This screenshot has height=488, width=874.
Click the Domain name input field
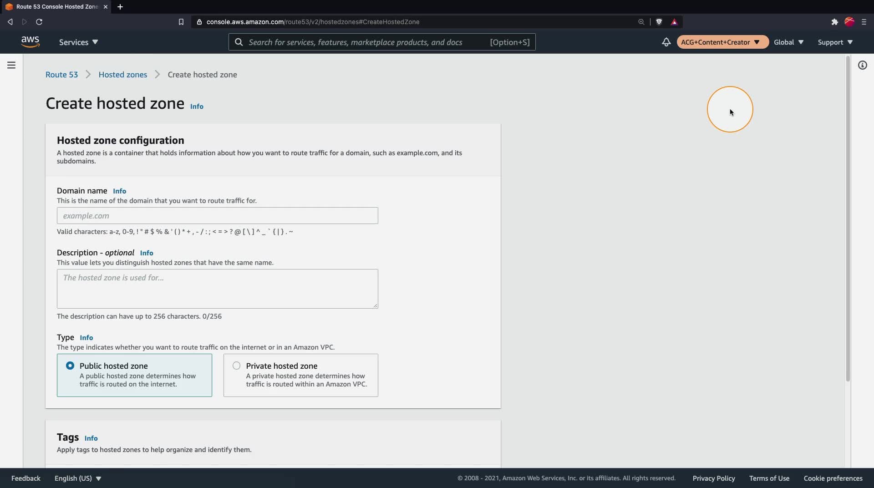218,216
